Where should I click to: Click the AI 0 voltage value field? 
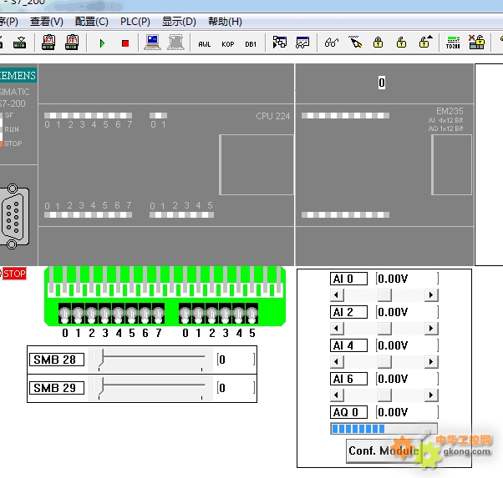pyautogui.click(x=407, y=279)
